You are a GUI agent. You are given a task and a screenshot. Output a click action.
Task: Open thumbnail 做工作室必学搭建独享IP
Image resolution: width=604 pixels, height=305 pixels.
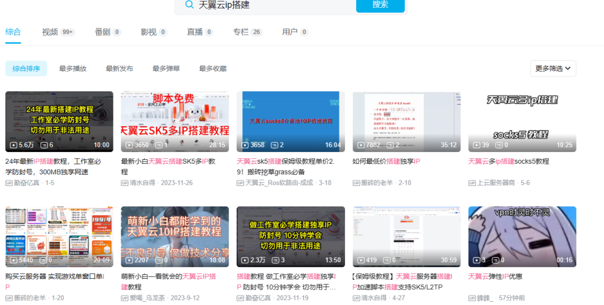click(291, 236)
